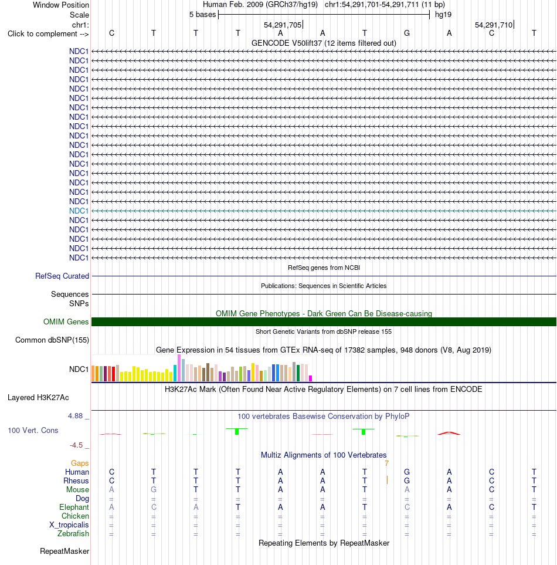
Task: Click the G base in reference sequence row
Action: pyautogui.click(x=407, y=33)
